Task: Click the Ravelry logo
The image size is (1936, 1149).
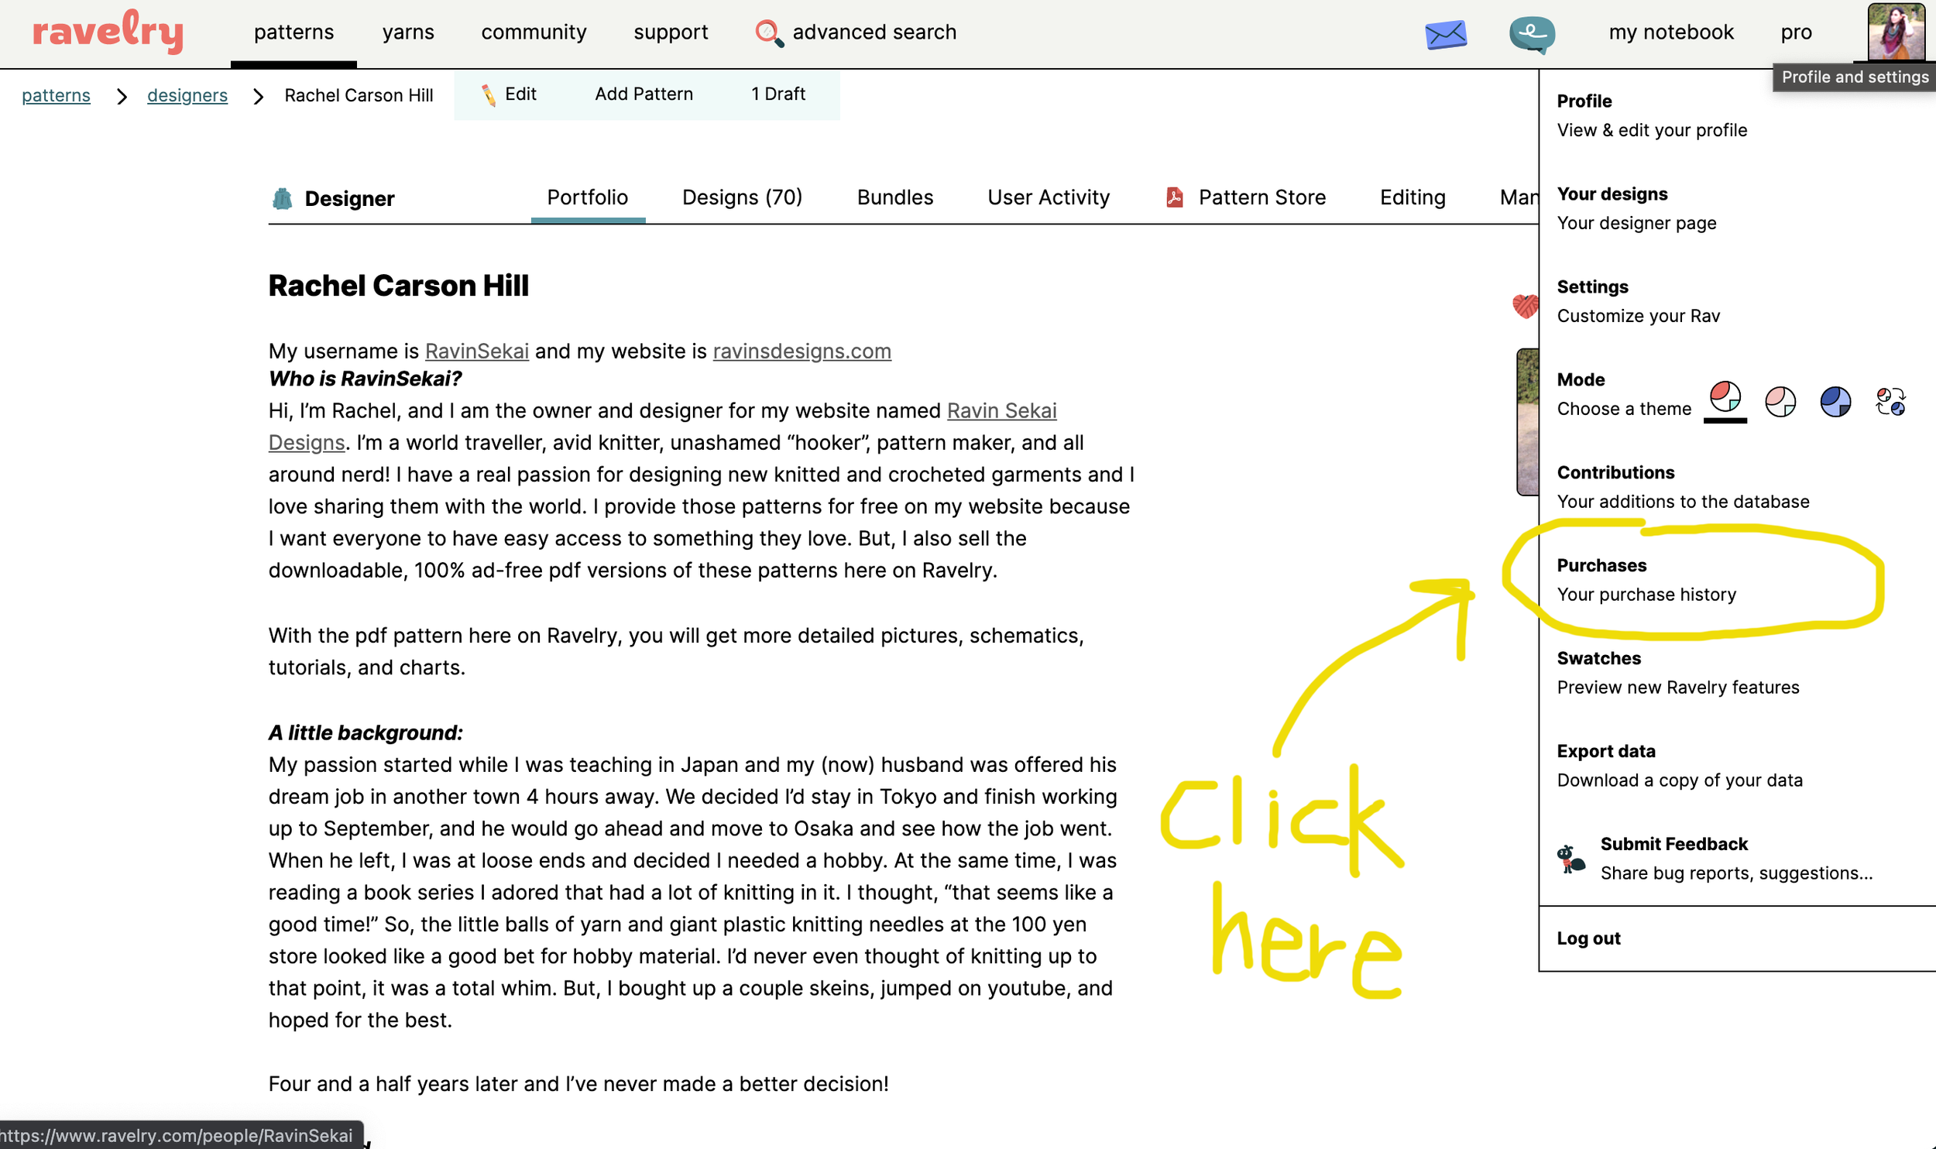Action: click(x=108, y=33)
